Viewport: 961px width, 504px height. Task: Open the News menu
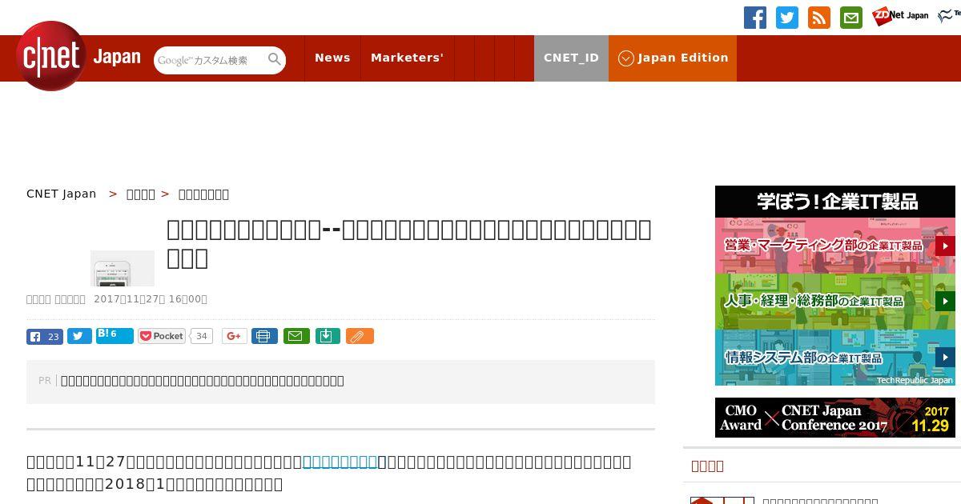tap(332, 58)
